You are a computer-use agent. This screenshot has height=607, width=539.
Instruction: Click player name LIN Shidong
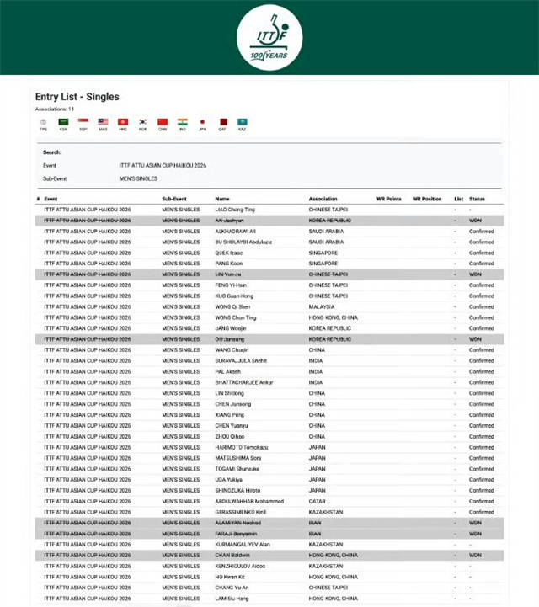pos(229,393)
